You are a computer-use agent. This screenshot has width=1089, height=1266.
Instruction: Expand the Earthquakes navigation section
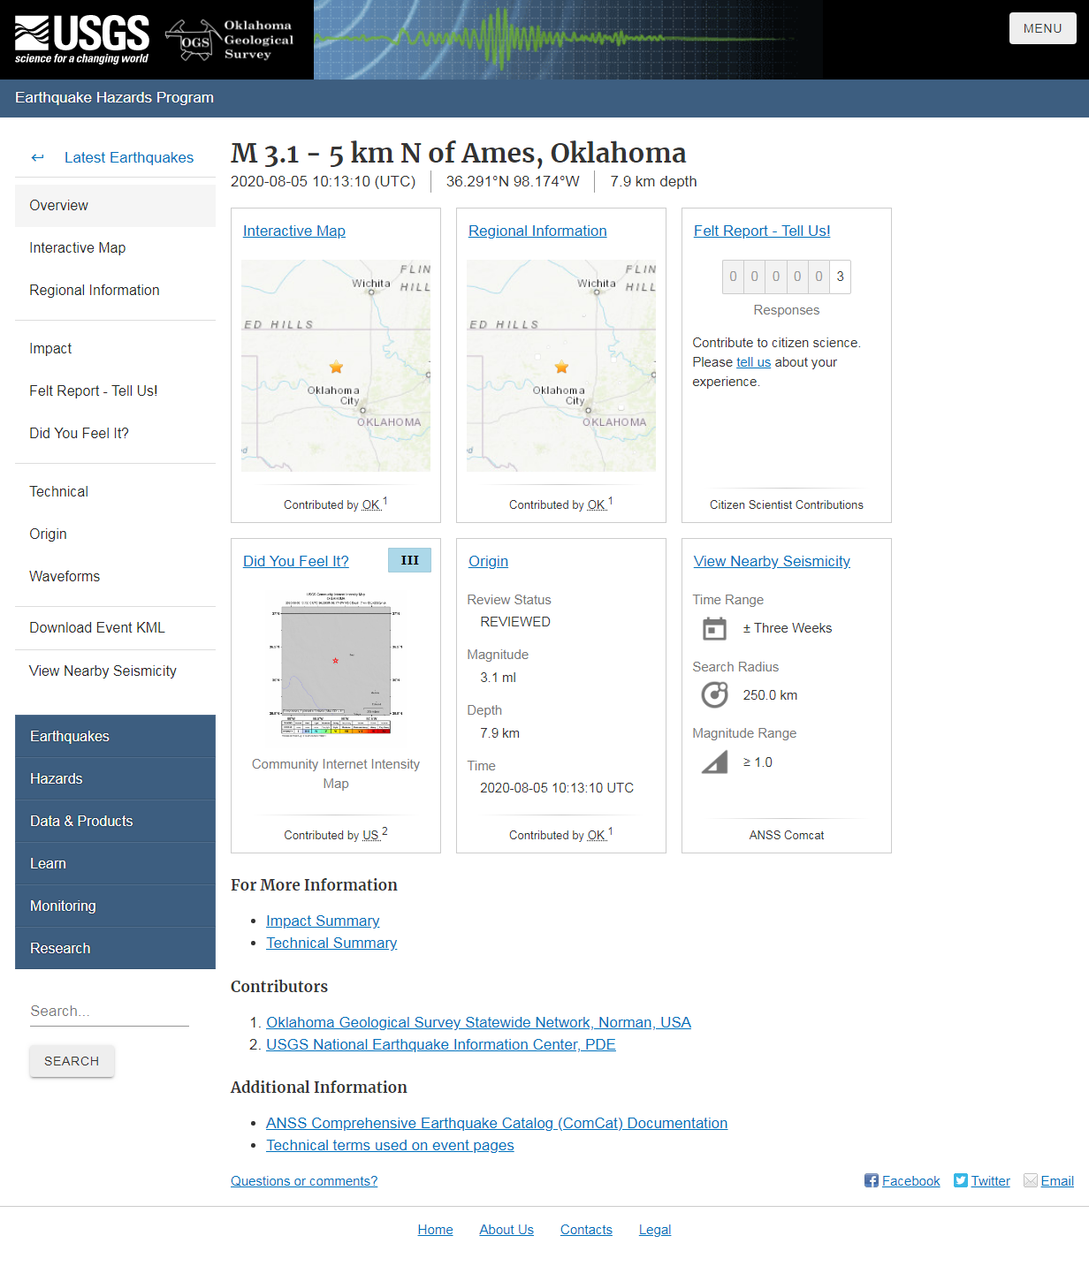(x=70, y=736)
